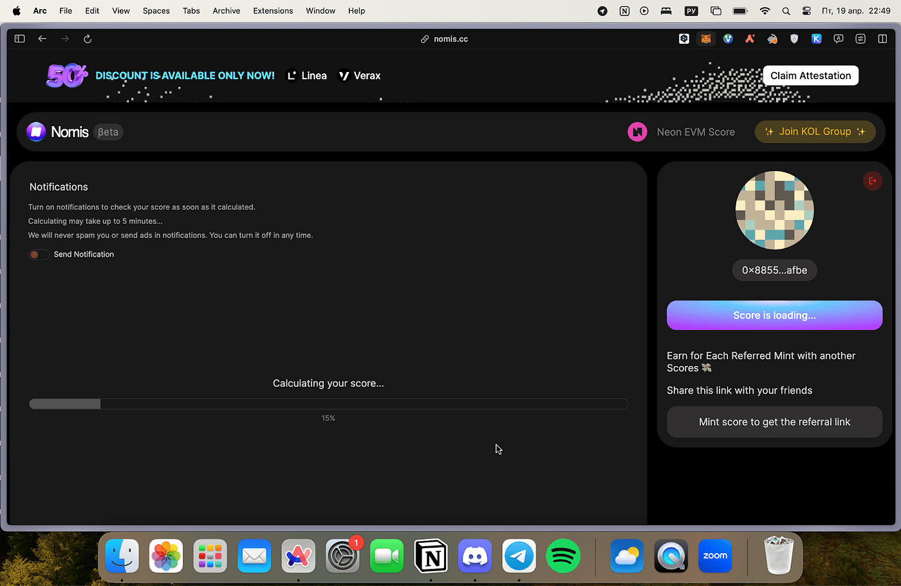Open the Tabs menu

(191, 11)
